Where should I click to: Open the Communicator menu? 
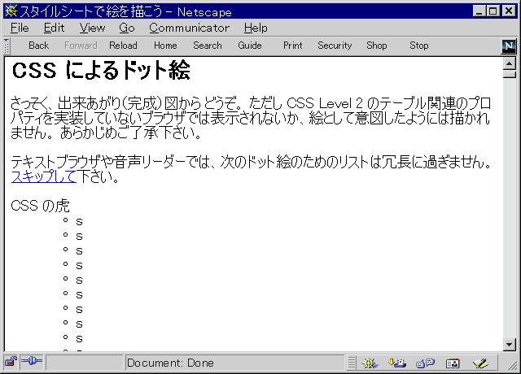[x=189, y=28]
